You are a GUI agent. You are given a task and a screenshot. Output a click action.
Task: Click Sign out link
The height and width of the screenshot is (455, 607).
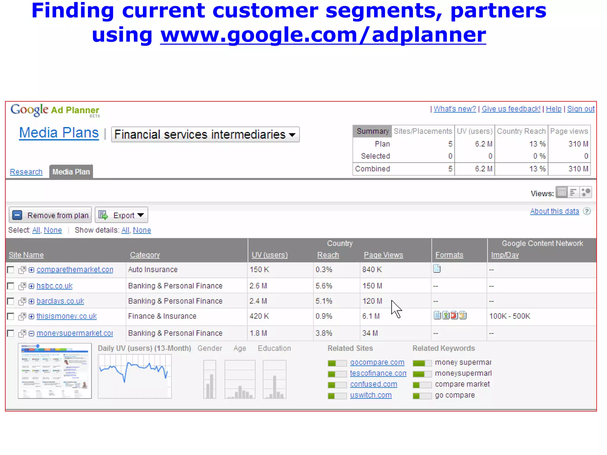[581, 109]
